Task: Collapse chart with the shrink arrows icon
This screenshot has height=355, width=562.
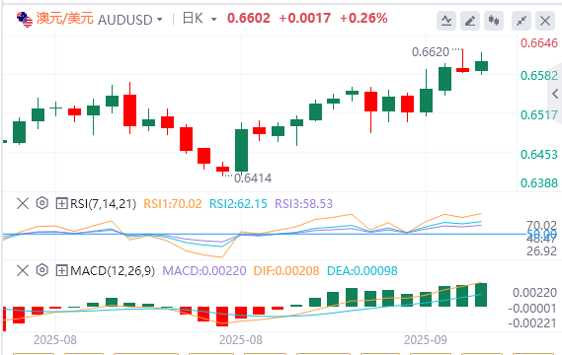Action: click(522, 21)
